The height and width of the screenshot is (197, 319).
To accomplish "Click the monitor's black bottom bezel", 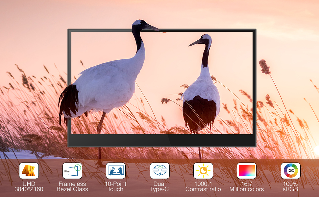I will (162, 140).
